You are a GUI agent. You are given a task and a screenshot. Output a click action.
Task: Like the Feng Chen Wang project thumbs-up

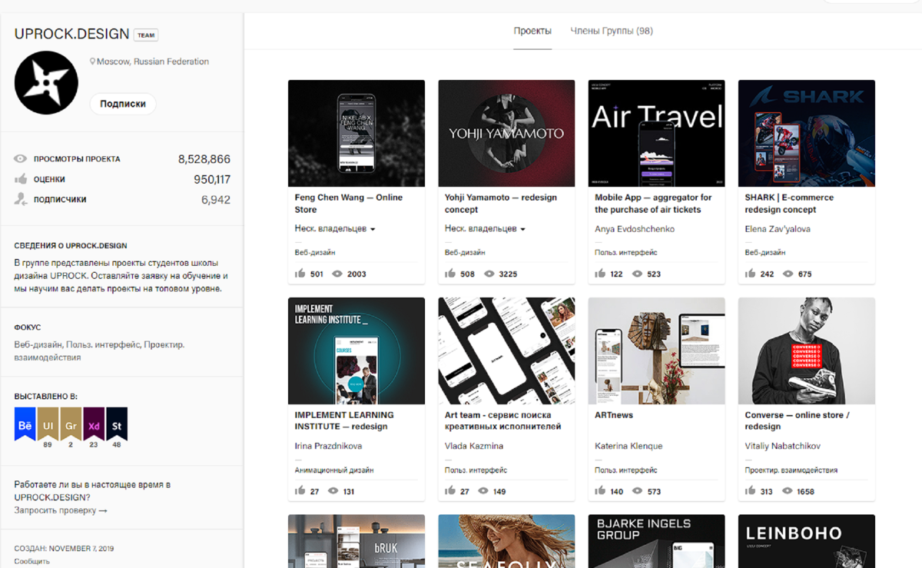click(x=300, y=274)
